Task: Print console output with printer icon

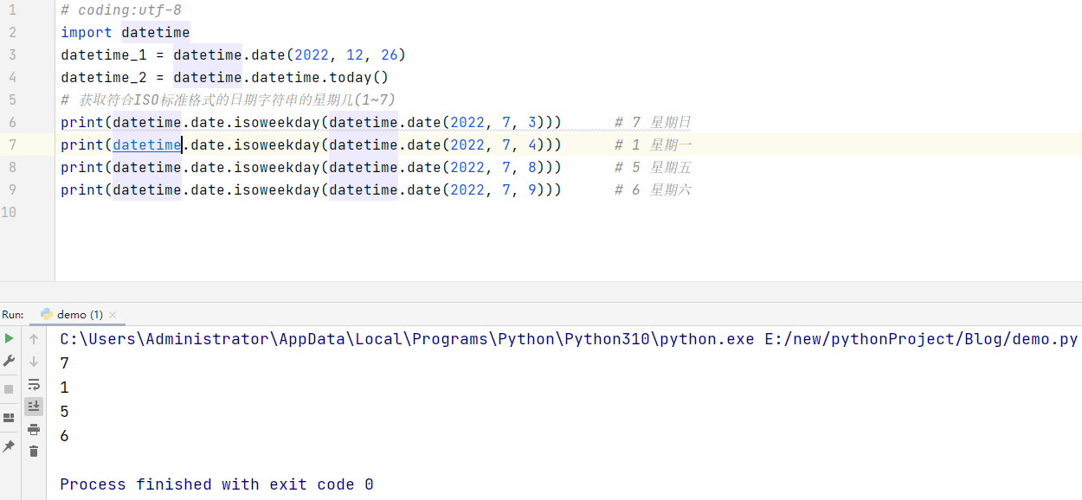Action: [34, 429]
